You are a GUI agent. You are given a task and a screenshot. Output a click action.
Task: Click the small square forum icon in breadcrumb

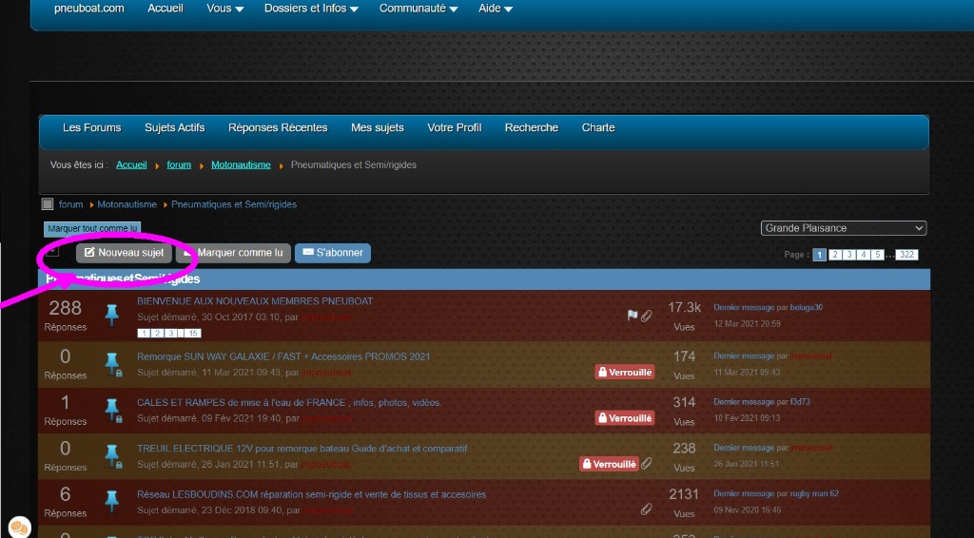tap(48, 204)
